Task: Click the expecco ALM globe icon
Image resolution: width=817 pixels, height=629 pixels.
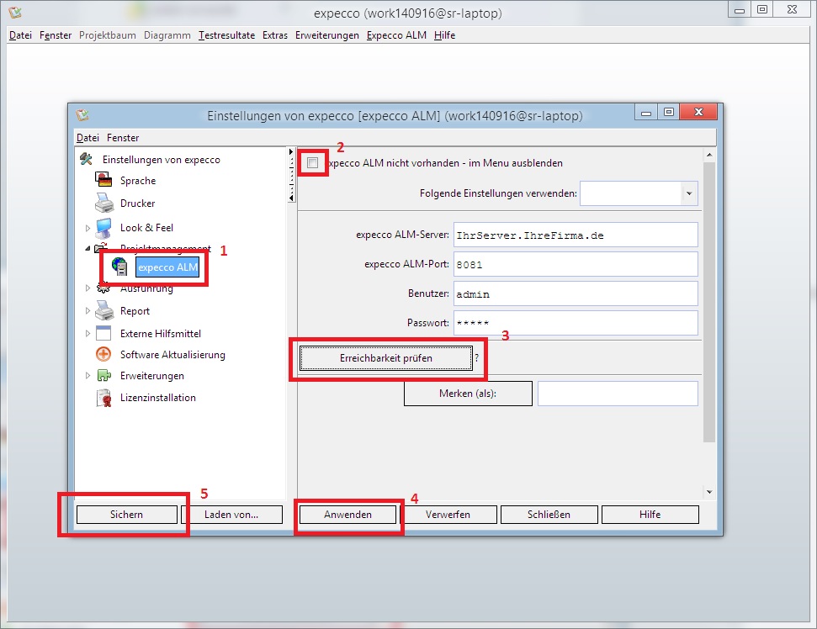Action: click(x=119, y=267)
